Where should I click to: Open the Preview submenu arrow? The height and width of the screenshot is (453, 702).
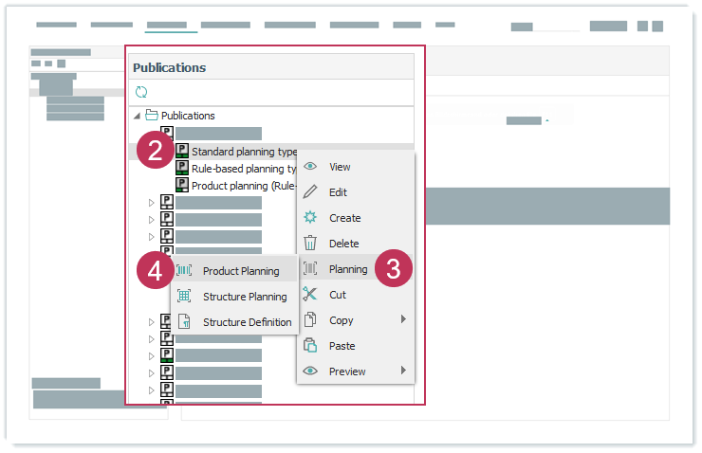click(403, 371)
